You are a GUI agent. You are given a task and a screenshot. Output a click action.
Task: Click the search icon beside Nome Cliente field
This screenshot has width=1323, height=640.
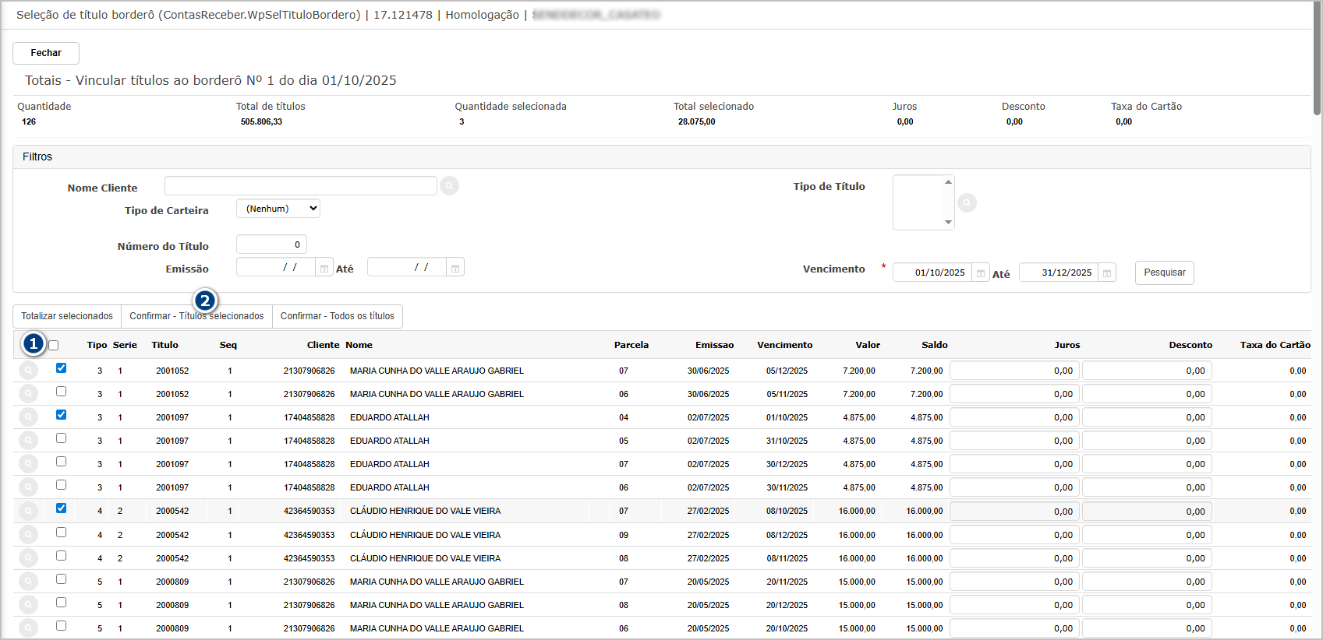pos(449,186)
